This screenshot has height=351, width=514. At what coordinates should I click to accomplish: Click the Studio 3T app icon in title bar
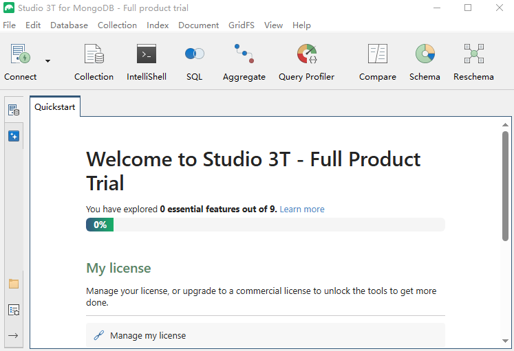click(9, 8)
